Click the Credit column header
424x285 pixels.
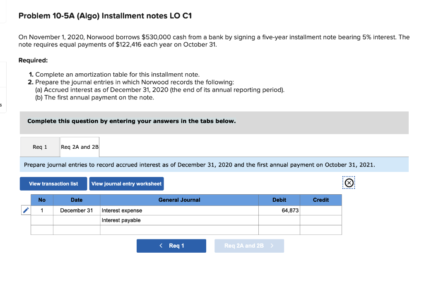pos(321,200)
